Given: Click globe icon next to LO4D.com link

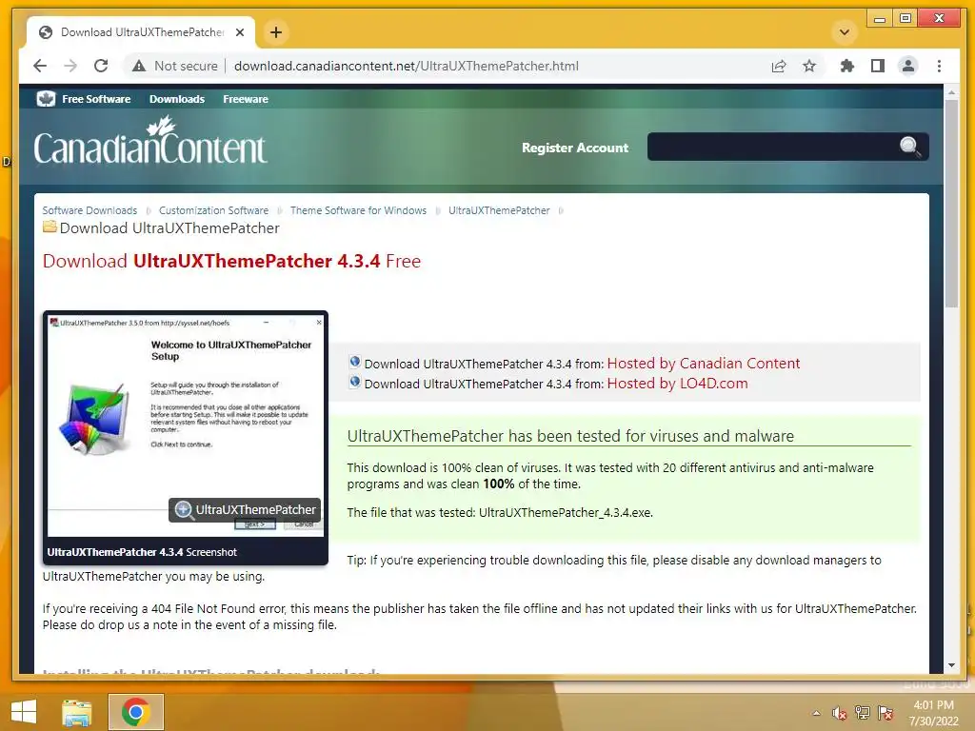Looking at the screenshot, I should pyautogui.click(x=355, y=382).
